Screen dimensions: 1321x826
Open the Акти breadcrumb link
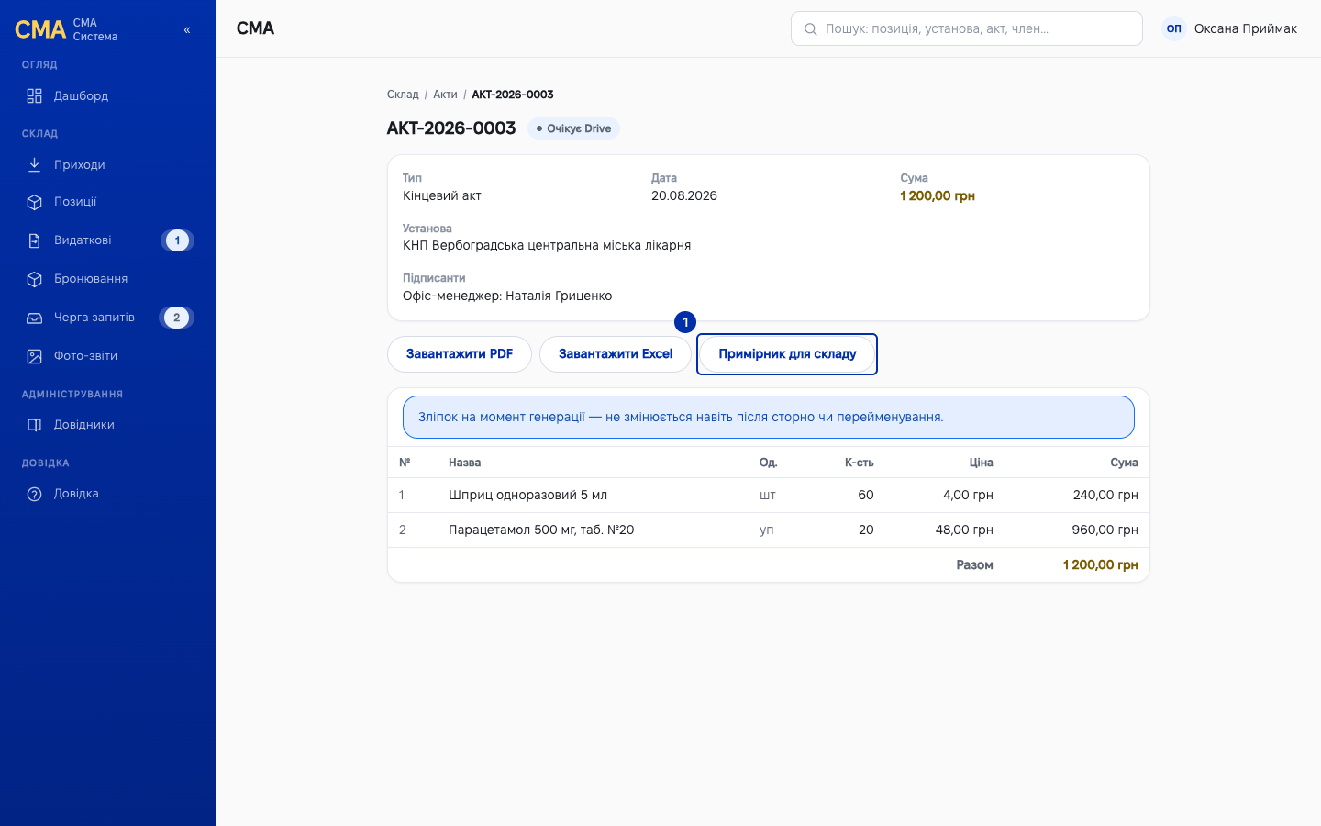[x=445, y=95]
